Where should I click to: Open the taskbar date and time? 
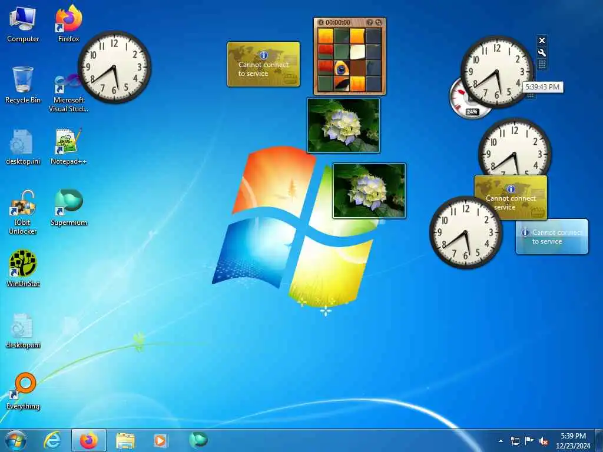[x=573, y=441]
